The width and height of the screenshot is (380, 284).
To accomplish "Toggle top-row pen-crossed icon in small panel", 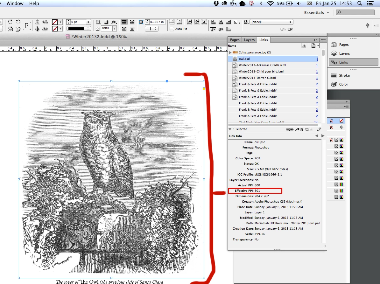I will 331,121.
